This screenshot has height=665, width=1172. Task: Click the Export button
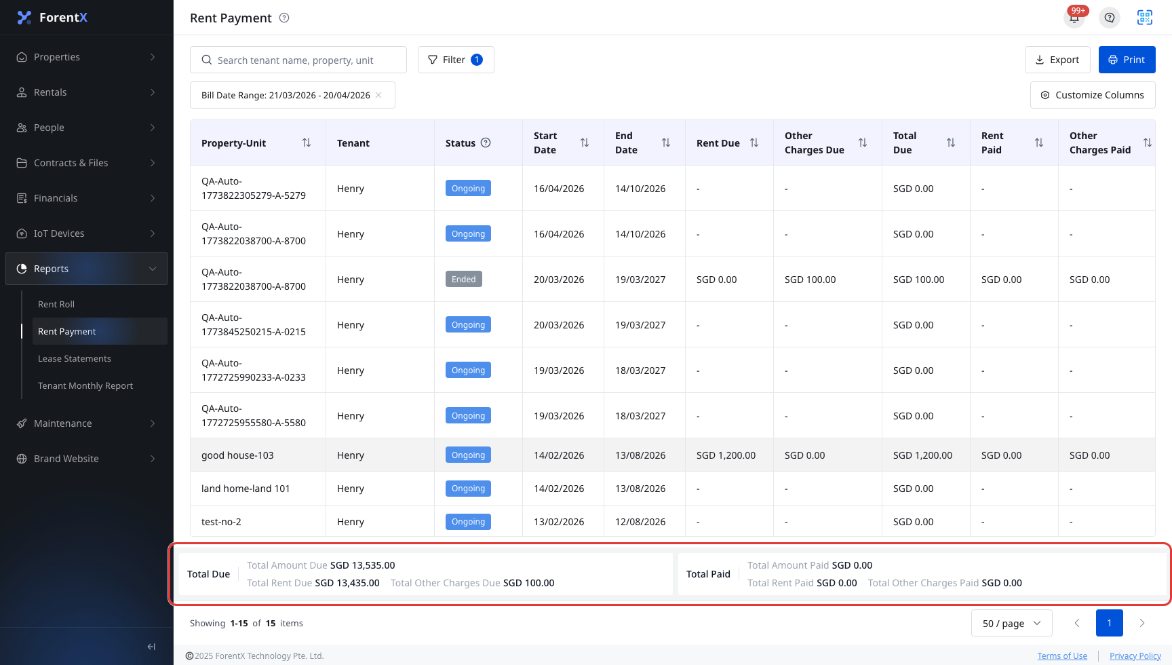coord(1057,60)
